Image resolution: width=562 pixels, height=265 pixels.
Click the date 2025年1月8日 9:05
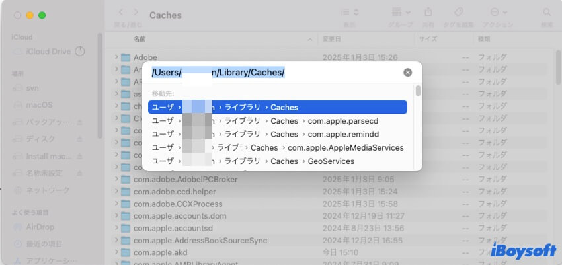tap(358, 179)
